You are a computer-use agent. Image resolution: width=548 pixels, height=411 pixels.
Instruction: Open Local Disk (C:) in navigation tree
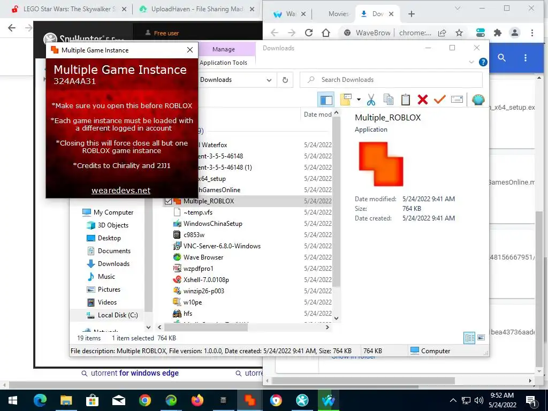click(x=117, y=315)
